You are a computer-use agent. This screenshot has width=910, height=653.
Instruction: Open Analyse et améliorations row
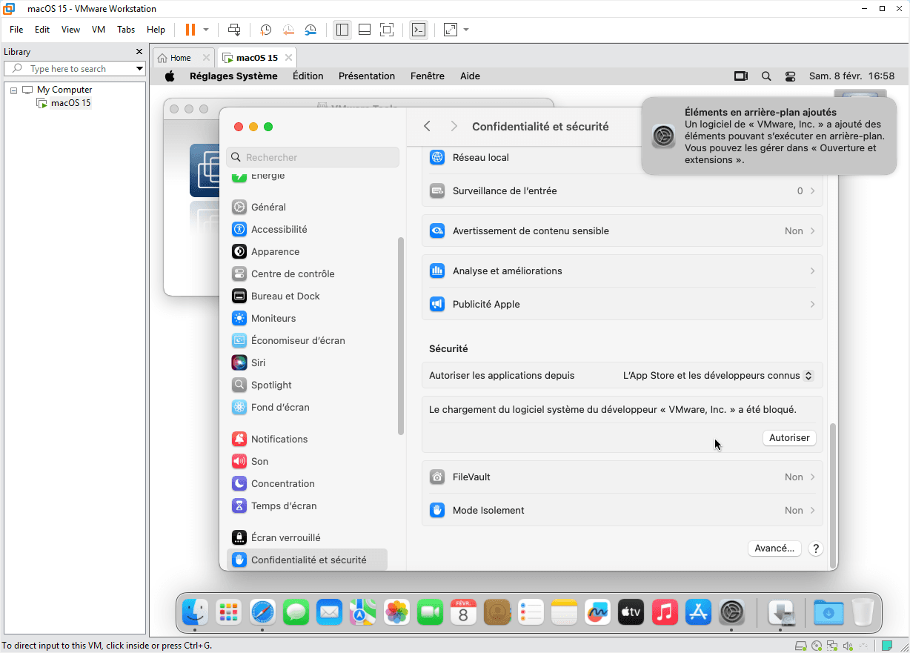coord(622,271)
